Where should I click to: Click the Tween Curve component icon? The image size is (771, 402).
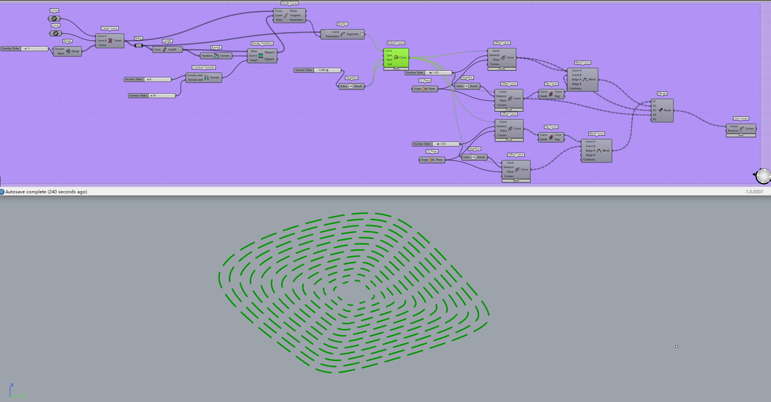coord(110,41)
